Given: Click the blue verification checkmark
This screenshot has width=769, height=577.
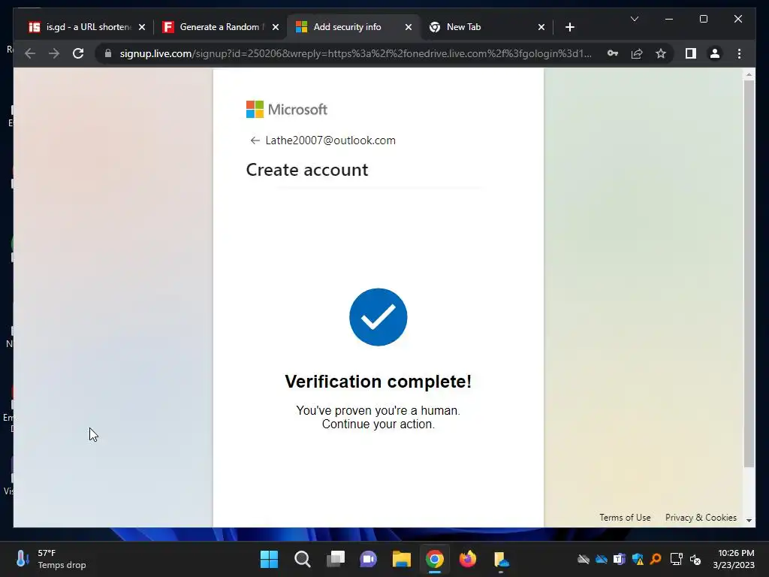Looking at the screenshot, I should pyautogui.click(x=378, y=317).
